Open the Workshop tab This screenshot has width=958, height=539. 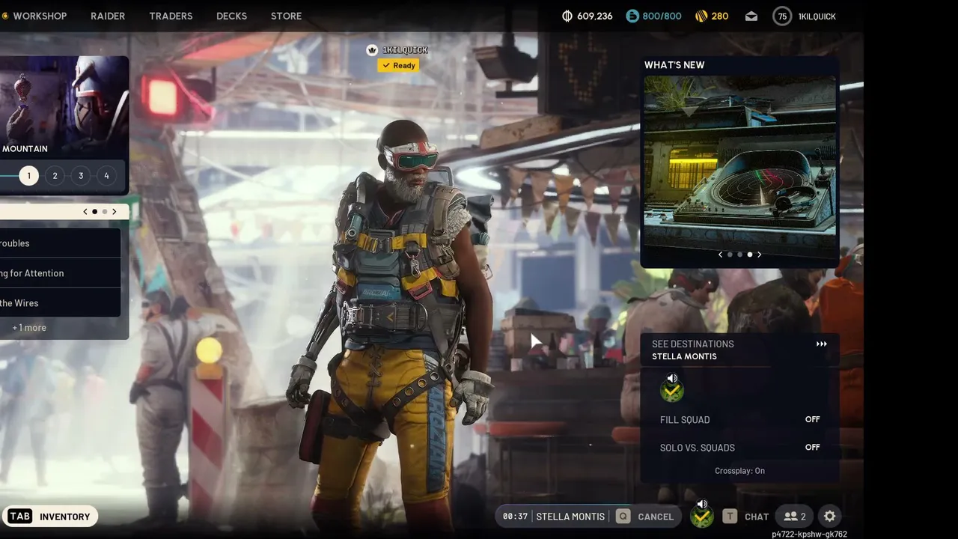tap(40, 16)
